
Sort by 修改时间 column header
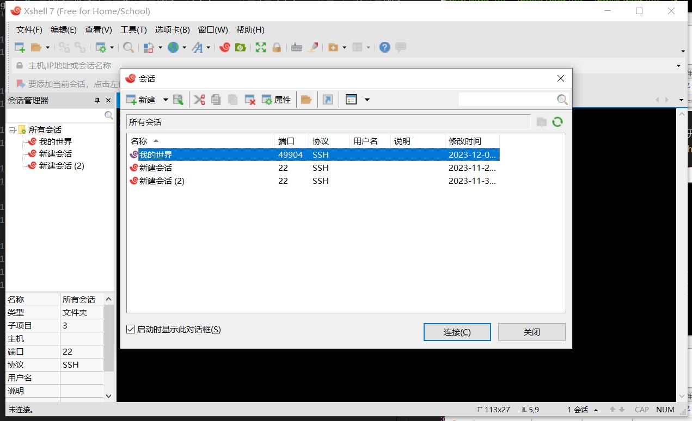click(472, 141)
